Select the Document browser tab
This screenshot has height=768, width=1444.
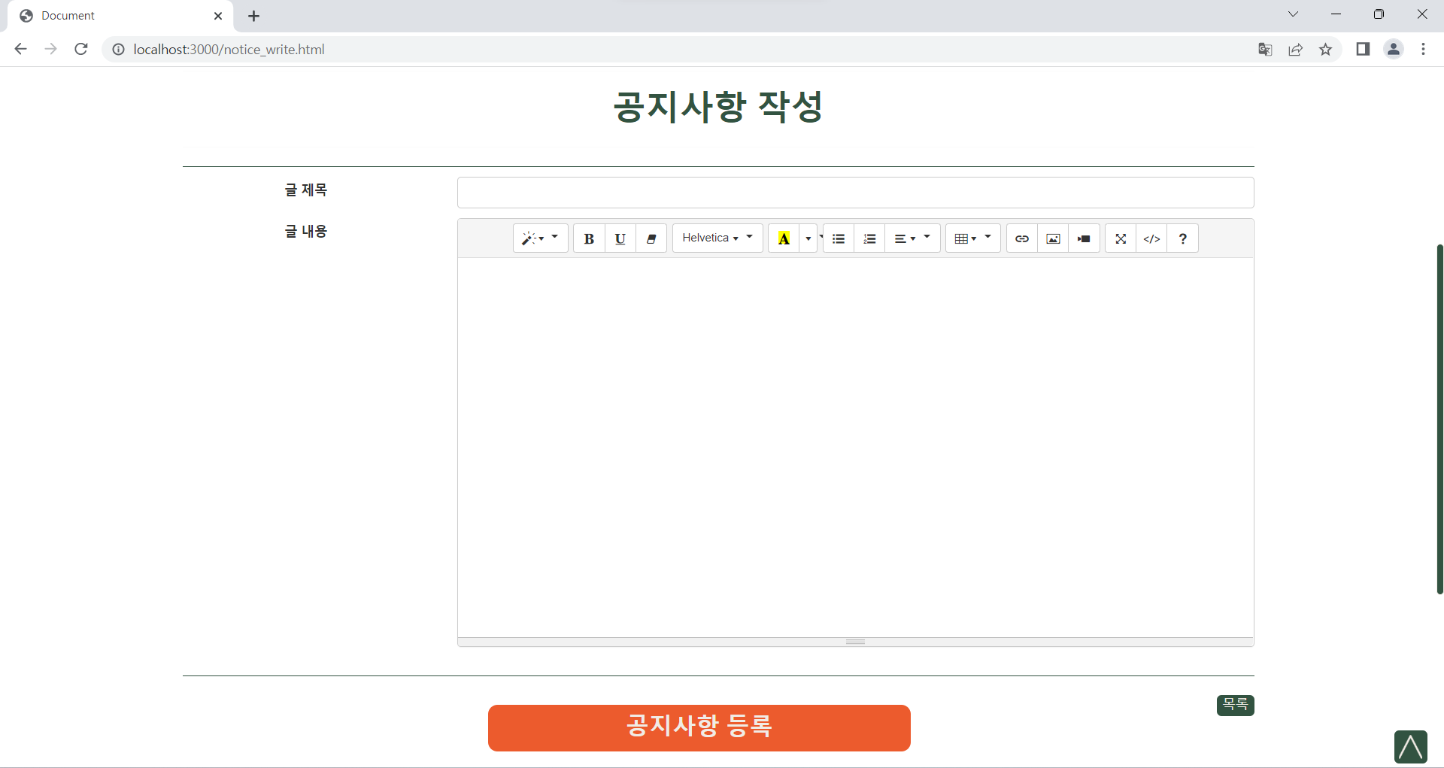(x=120, y=16)
